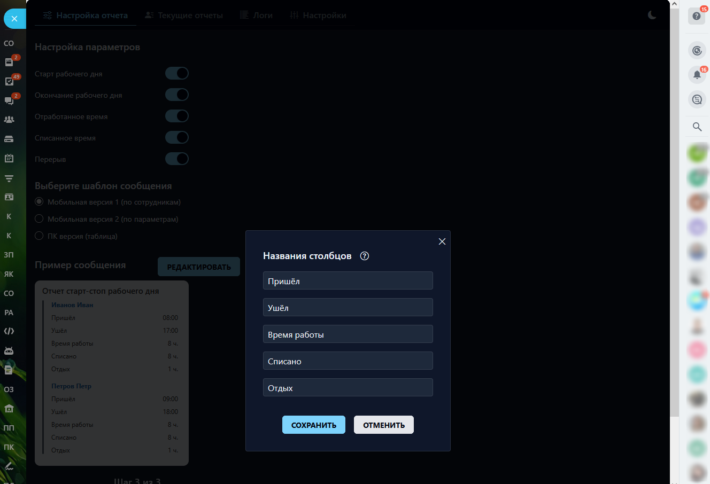Toggle the Списанное время switch

point(177,137)
